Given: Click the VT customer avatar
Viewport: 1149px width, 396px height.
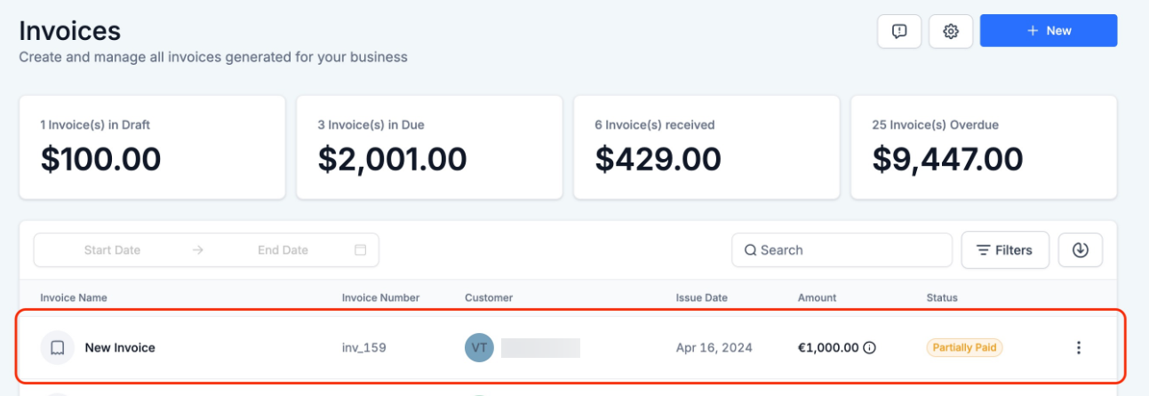Looking at the screenshot, I should (x=479, y=348).
